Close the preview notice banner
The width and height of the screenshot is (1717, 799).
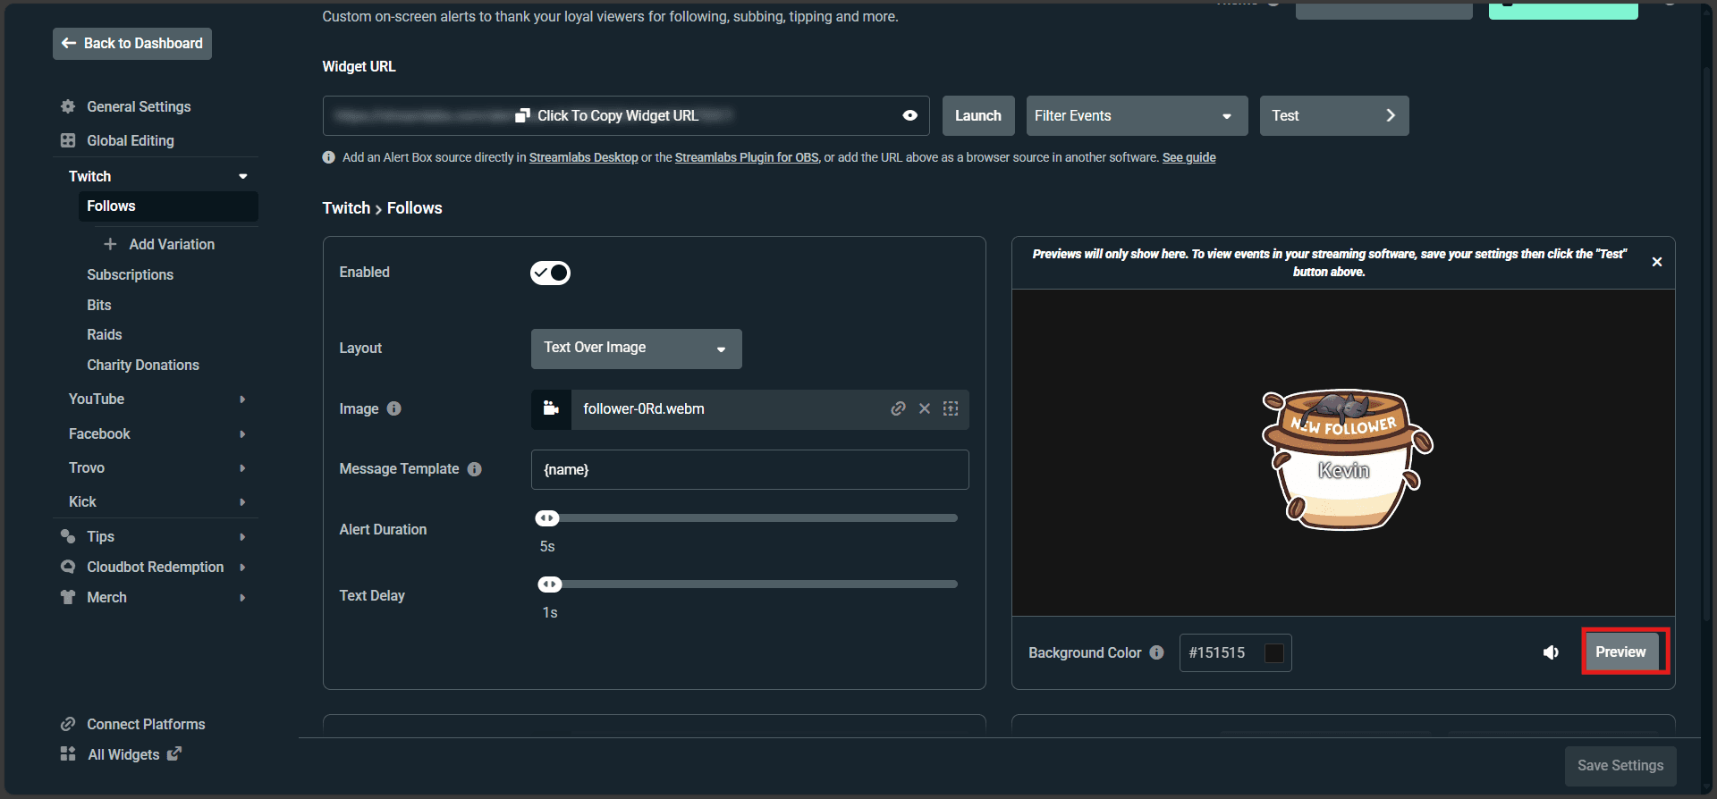point(1657,262)
